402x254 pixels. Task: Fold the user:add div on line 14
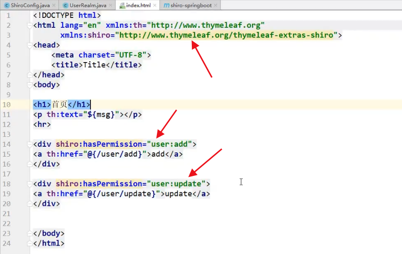30,144
